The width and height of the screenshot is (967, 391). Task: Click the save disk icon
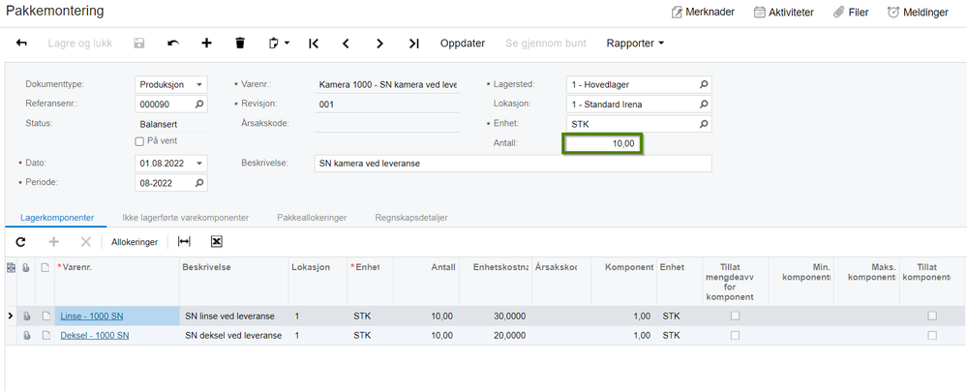[x=139, y=44]
